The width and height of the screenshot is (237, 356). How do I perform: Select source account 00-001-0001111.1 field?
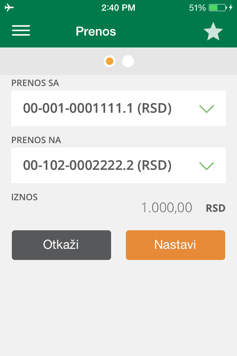[97, 108]
